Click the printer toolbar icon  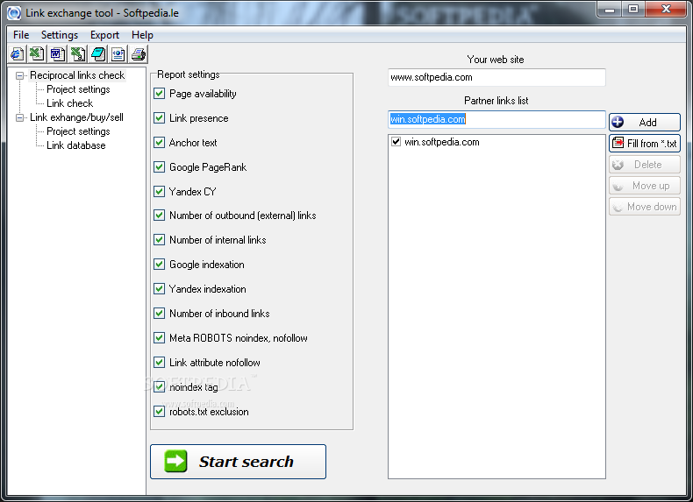pyautogui.click(x=139, y=54)
